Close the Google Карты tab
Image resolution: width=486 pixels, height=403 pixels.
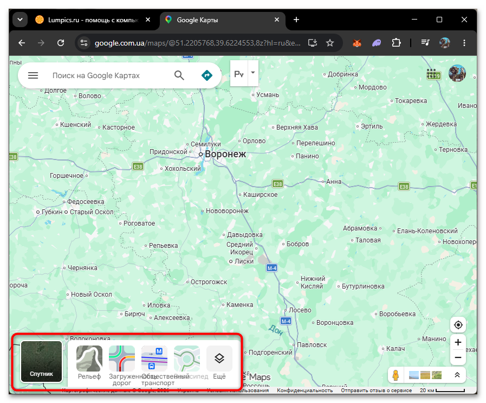pos(277,20)
